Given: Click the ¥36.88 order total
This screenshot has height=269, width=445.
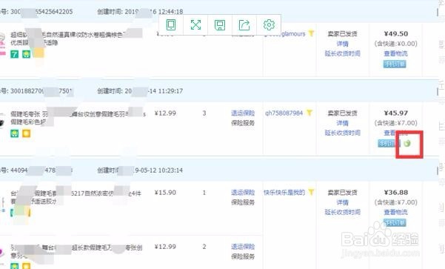Looking at the screenshot, I should tap(396, 193).
